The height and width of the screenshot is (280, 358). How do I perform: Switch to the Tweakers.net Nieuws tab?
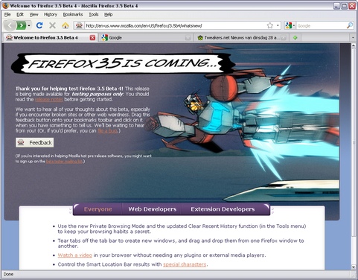tap(242, 38)
